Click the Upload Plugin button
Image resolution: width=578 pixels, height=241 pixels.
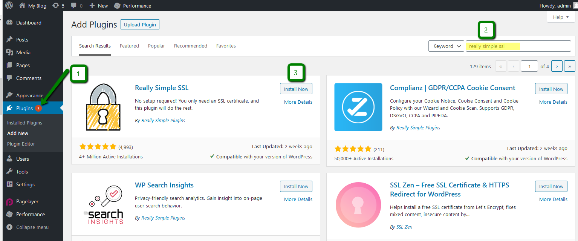140,25
